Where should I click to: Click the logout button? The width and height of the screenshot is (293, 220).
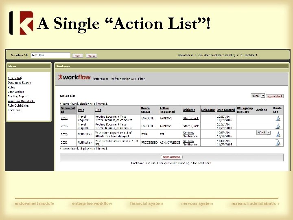[92, 55]
